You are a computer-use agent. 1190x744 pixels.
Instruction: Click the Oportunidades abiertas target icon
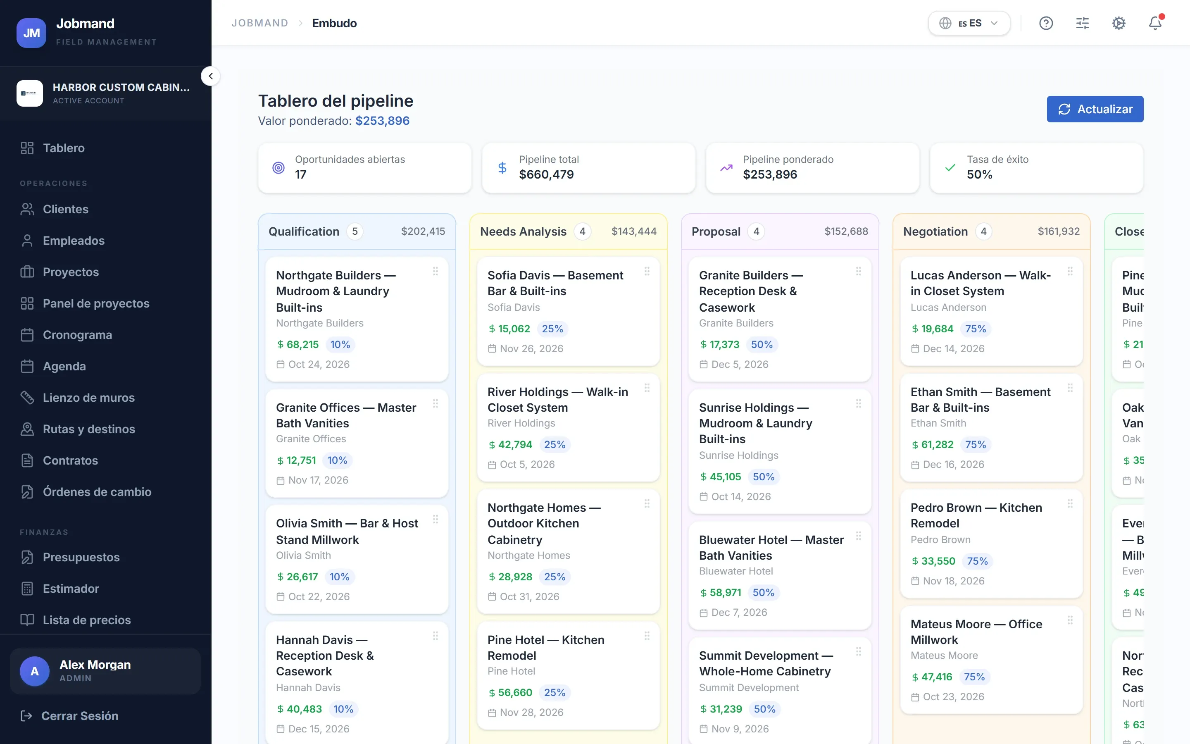pyautogui.click(x=278, y=168)
